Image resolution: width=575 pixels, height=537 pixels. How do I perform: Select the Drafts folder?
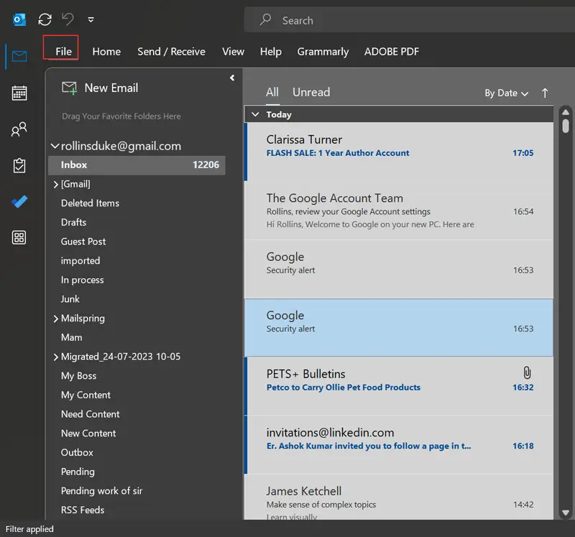73,222
